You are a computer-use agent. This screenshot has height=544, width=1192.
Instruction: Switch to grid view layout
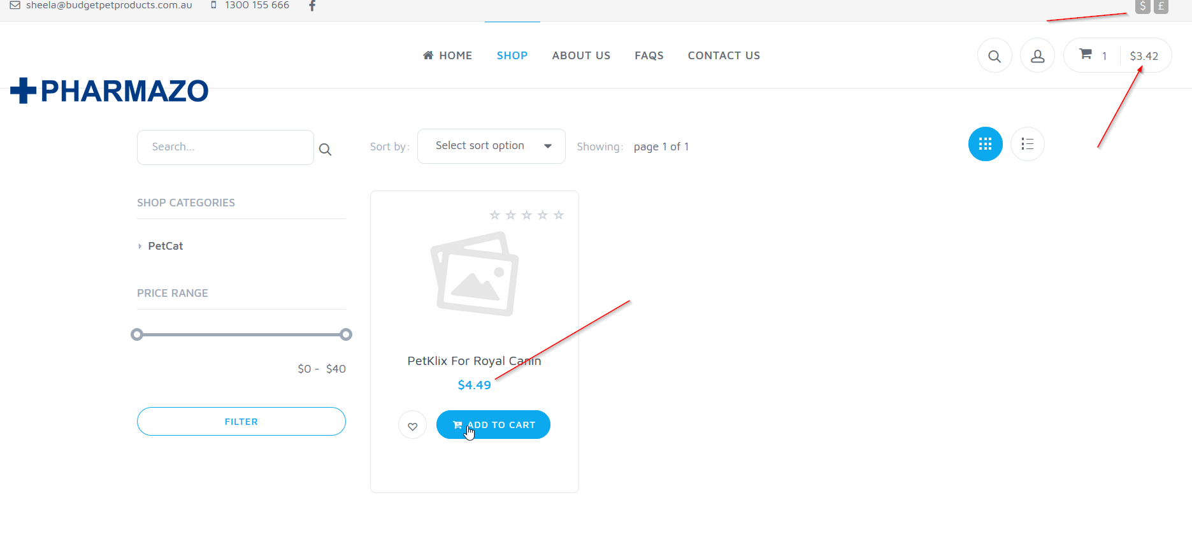coord(986,144)
